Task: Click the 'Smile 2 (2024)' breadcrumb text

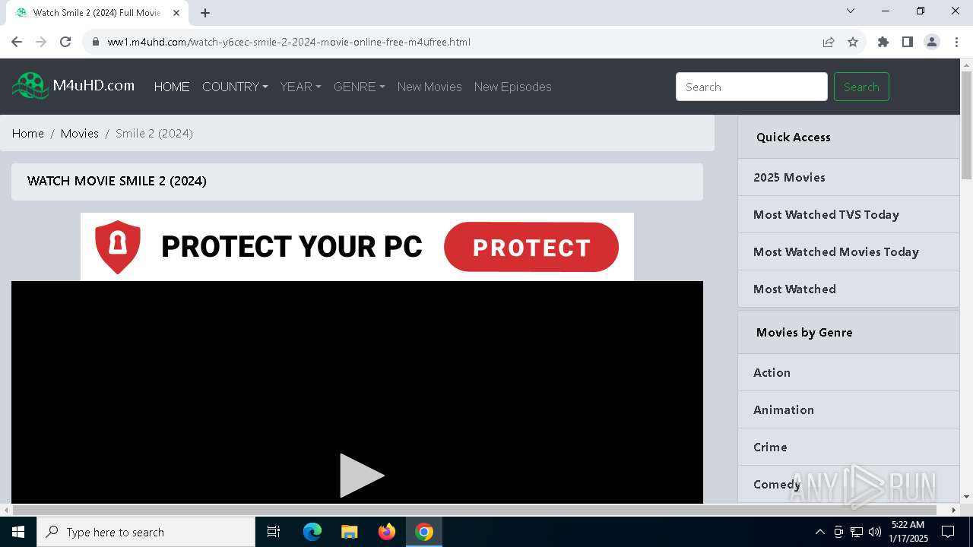Action: (x=154, y=133)
